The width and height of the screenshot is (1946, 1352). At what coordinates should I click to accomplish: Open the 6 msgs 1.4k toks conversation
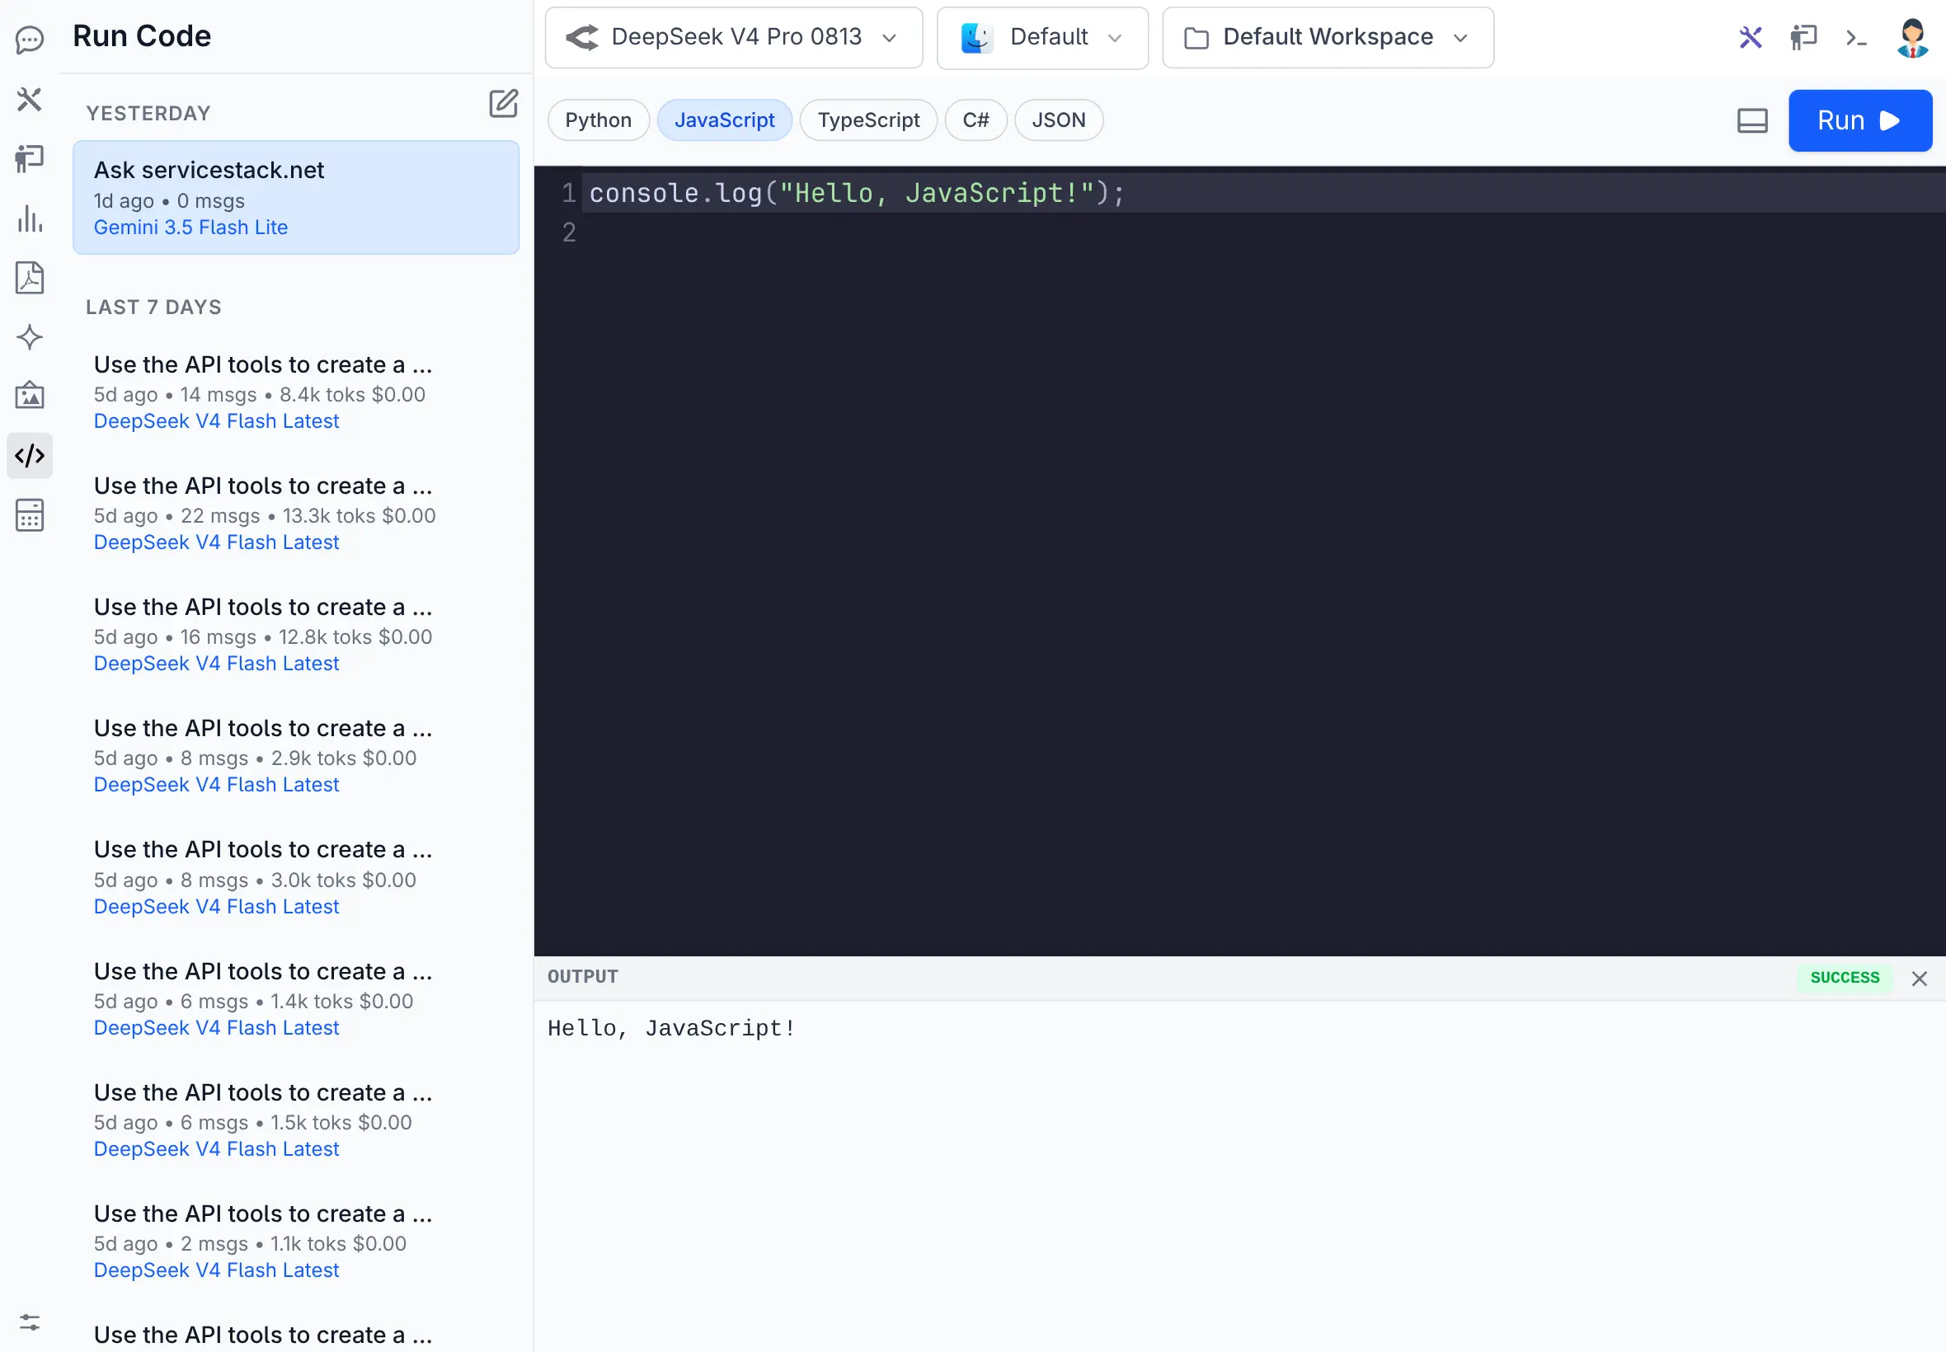click(x=296, y=999)
